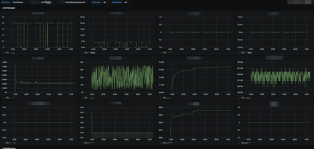314x149 pixels.
Task: Open the Prometheus DataSource dropdown
Action: [19, 2]
